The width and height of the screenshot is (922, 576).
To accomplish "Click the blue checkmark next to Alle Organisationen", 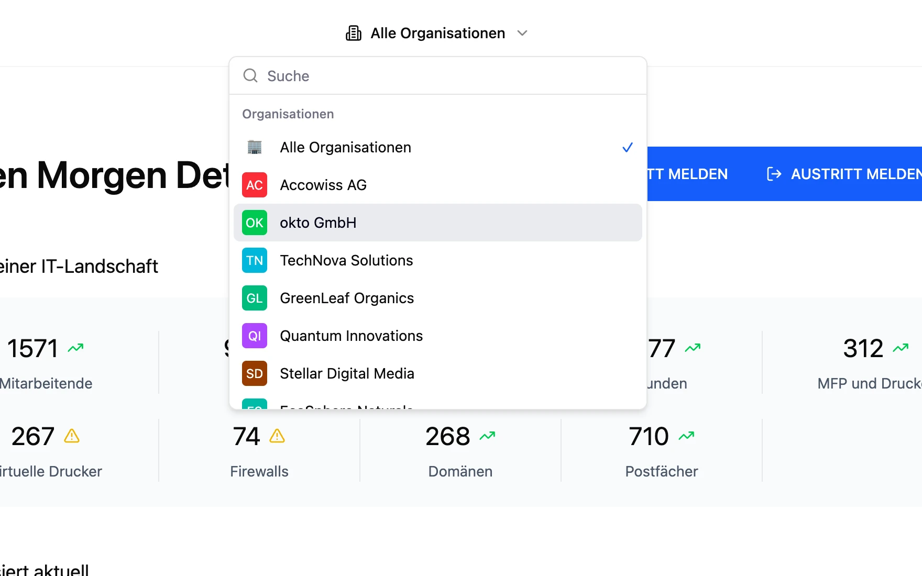I will point(627,148).
